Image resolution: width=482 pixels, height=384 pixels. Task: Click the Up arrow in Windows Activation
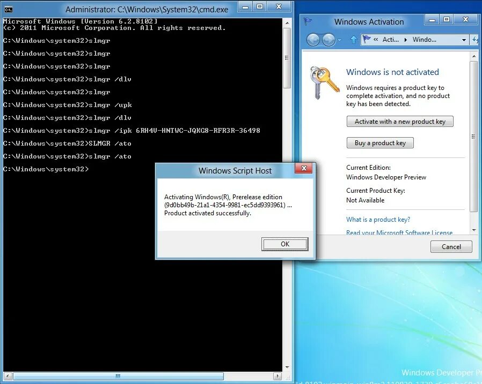(x=354, y=40)
